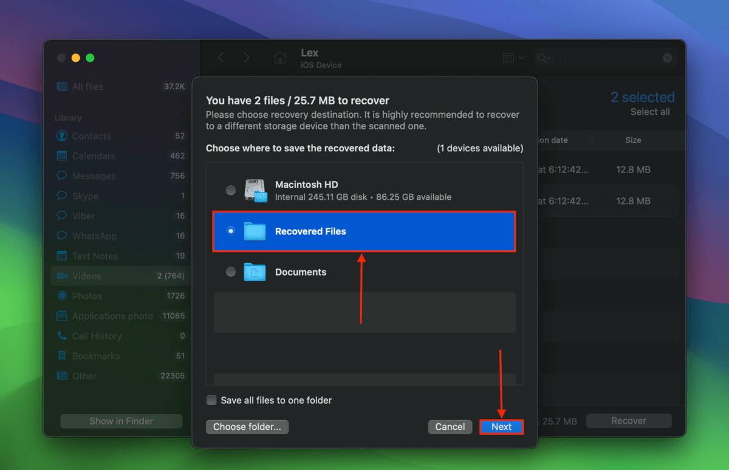The height and width of the screenshot is (470, 729).
Task: Enable Save all files to one folder
Action: (x=211, y=400)
